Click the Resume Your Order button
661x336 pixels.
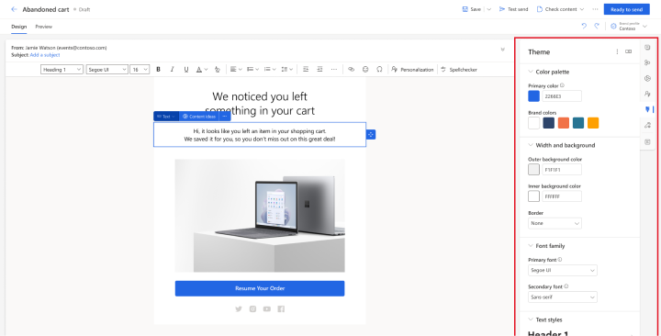click(260, 288)
